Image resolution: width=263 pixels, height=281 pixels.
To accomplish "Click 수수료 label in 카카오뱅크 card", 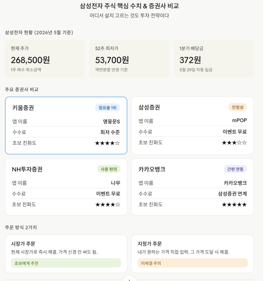I will 145,194.
